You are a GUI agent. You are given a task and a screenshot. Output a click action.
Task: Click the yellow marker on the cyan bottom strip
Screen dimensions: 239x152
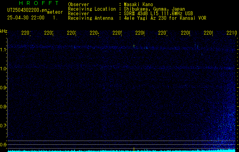[x=134, y=150]
